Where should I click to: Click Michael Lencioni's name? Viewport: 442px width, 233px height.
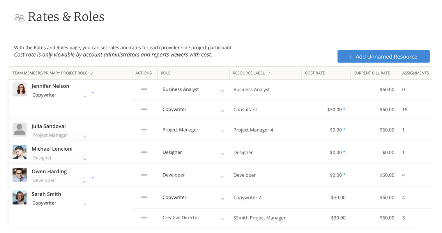click(52, 149)
